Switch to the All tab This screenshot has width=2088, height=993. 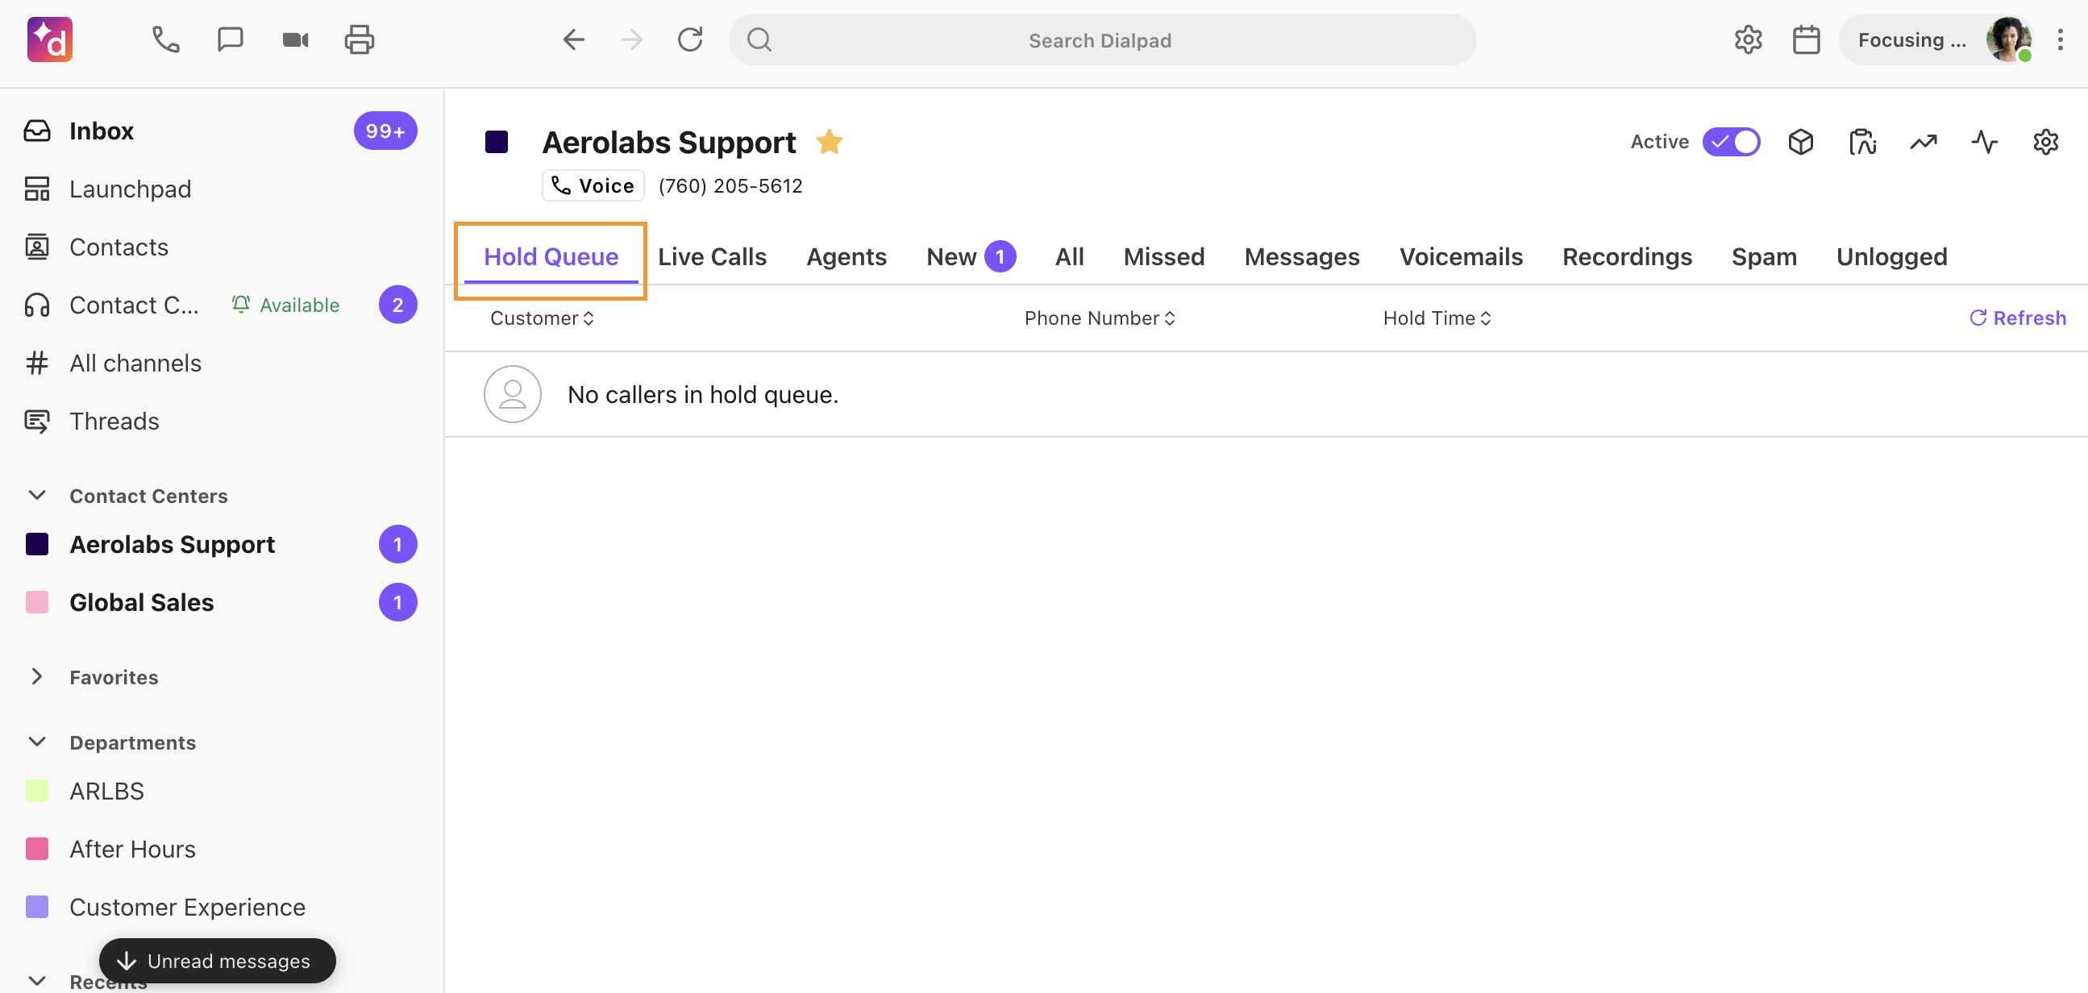[x=1069, y=257]
